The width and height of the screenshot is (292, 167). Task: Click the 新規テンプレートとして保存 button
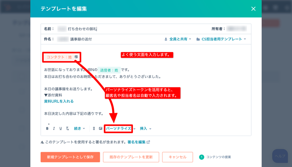point(70,157)
